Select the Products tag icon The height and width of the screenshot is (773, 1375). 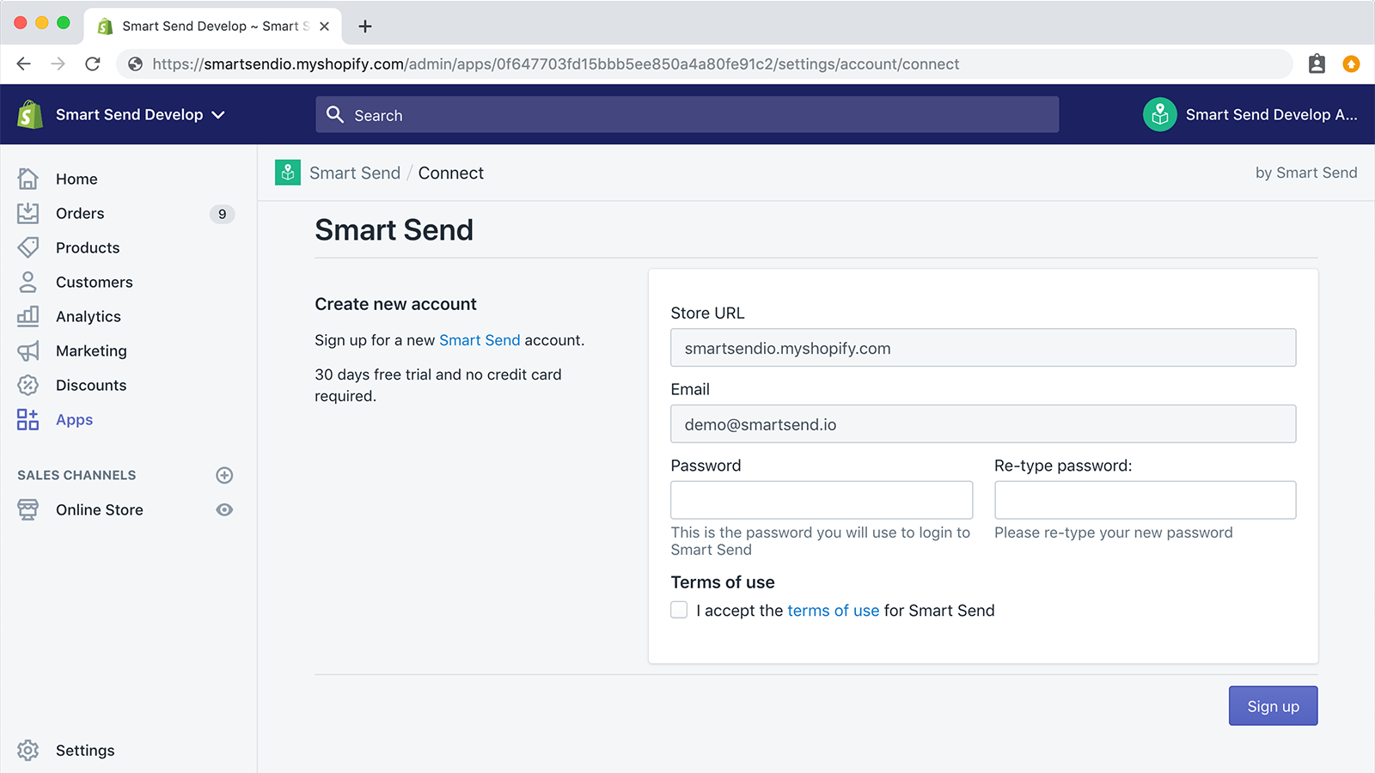pyautogui.click(x=27, y=247)
